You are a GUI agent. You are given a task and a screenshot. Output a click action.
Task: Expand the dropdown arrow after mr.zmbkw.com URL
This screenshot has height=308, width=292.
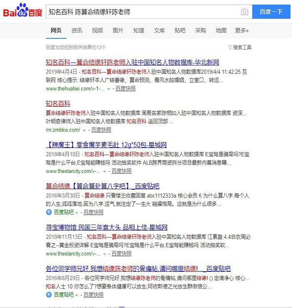(x=85, y=130)
